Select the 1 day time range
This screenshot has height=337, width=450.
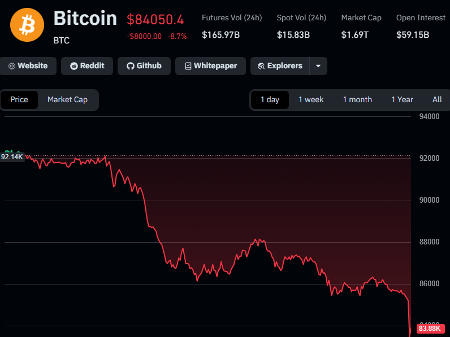(x=270, y=99)
